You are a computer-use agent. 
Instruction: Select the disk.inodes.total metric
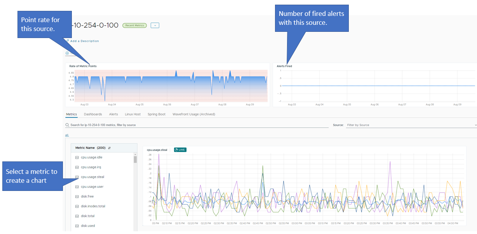click(x=93, y=206)
